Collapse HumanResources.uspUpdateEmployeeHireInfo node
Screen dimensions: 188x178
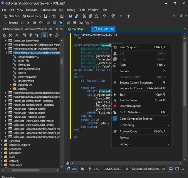tap(6, 53)
